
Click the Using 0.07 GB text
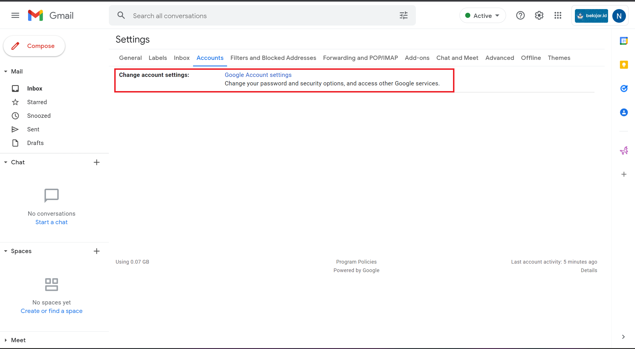pos(132,262)
